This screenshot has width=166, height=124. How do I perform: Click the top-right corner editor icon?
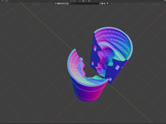pyautogui.click(x=165, y=1)
